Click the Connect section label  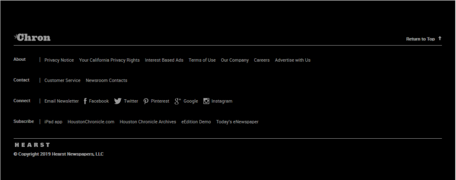22,101
